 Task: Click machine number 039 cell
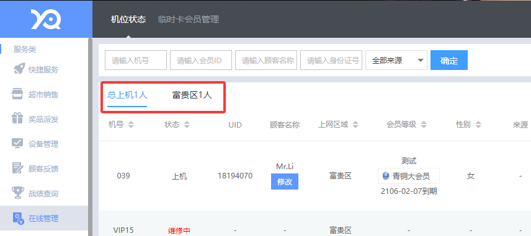tap(123, 176)
